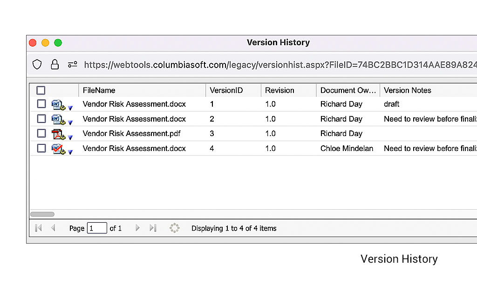Go to previous page of results
477x286 pixels.
(53, 228)
